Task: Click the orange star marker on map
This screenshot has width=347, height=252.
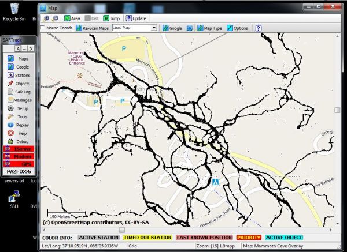Action: click(80, 76)
